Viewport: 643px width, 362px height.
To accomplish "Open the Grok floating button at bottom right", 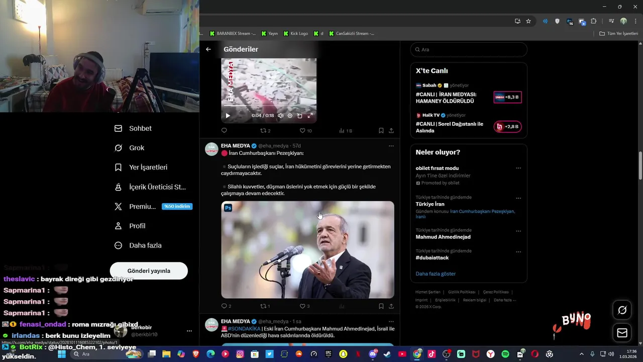I will (622, 310).
